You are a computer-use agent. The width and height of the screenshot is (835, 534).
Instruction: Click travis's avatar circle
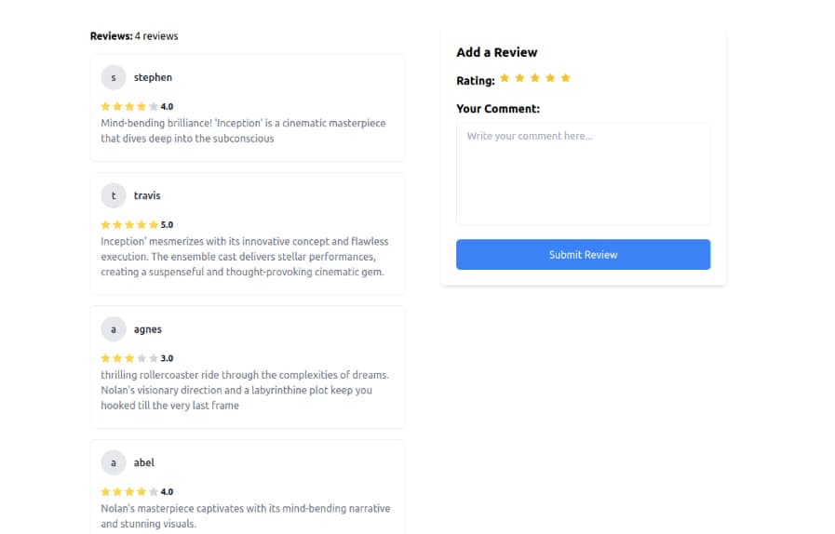[x=114, y=195]
